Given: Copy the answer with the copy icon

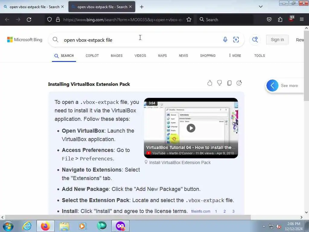Looking at the screenshot, I should [229, 83].
